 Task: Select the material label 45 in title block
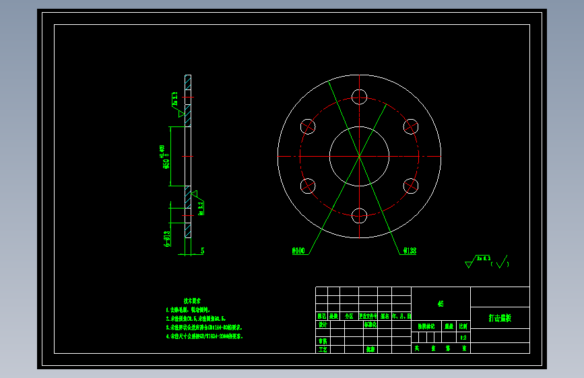point(441,304)
